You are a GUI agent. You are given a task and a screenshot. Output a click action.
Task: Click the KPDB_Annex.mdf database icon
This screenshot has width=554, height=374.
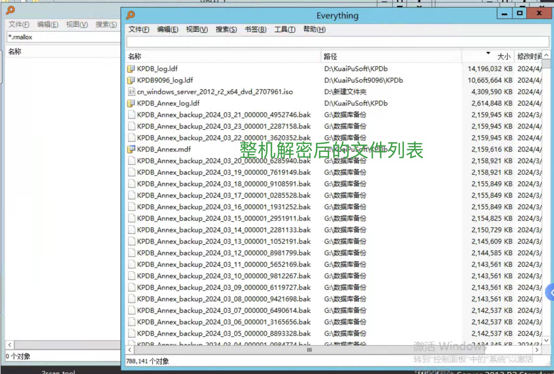point(131,149)
